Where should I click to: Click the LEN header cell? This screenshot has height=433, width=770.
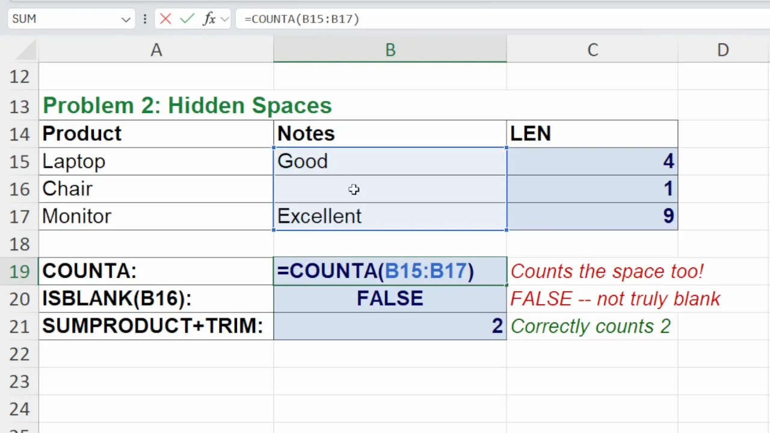pos(592,134)
